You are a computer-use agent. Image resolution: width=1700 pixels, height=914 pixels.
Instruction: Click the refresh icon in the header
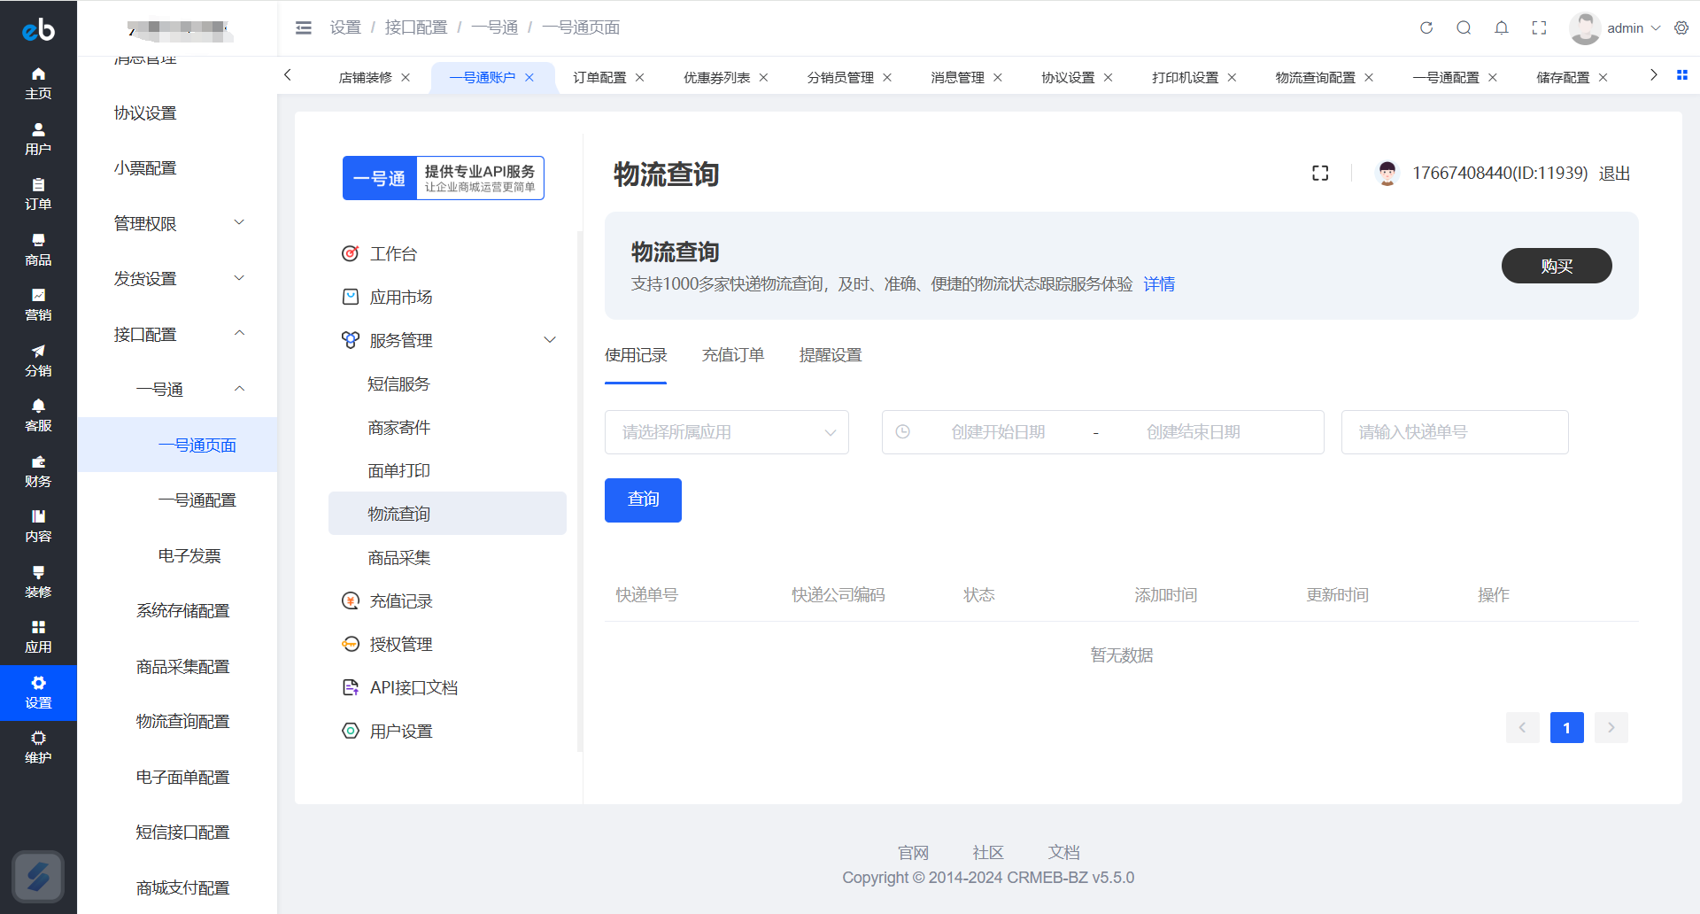(1426, 27)
